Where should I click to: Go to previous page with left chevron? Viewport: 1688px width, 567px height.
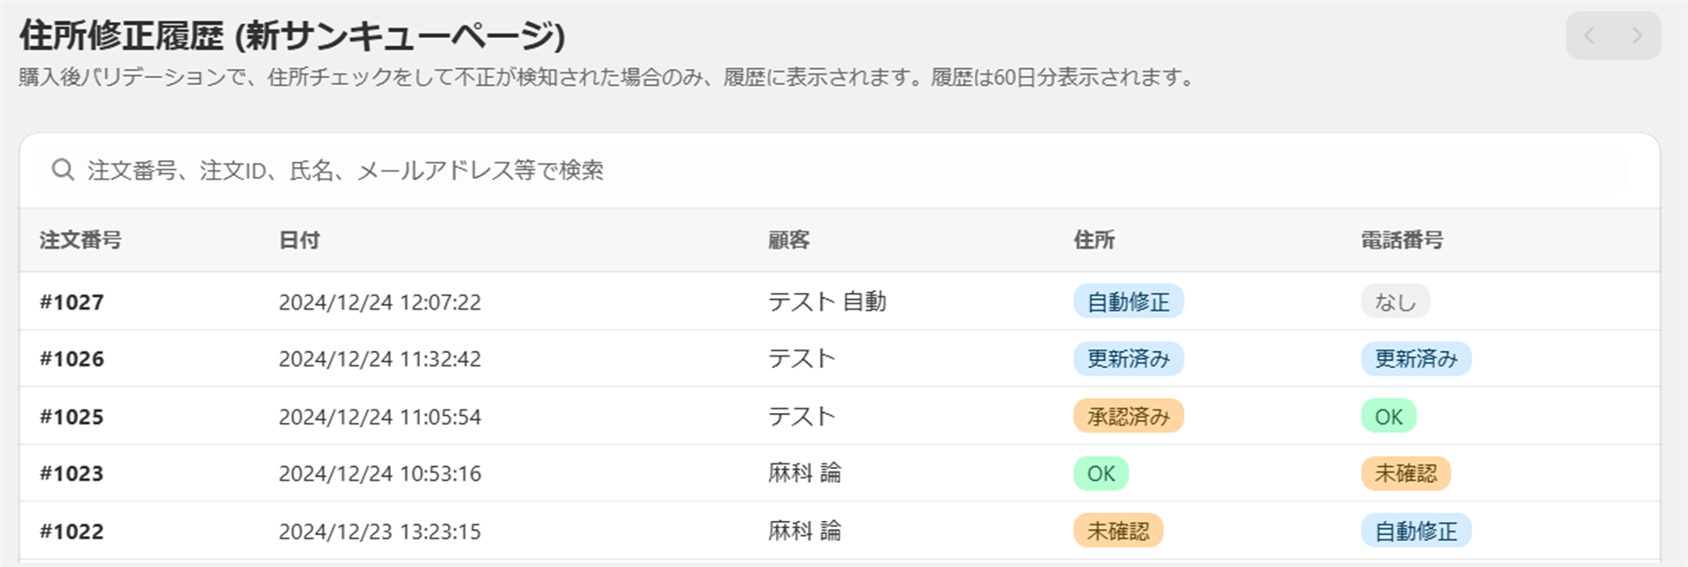coord(1590,36)
